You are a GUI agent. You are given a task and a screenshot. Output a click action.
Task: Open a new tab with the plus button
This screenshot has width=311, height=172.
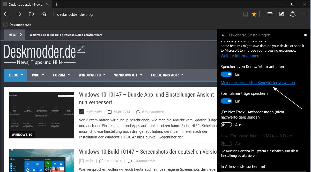56,4
